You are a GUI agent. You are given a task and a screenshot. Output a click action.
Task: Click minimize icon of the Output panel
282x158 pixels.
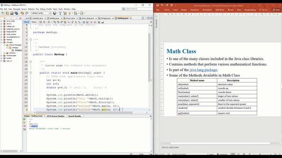pos(151,116)
